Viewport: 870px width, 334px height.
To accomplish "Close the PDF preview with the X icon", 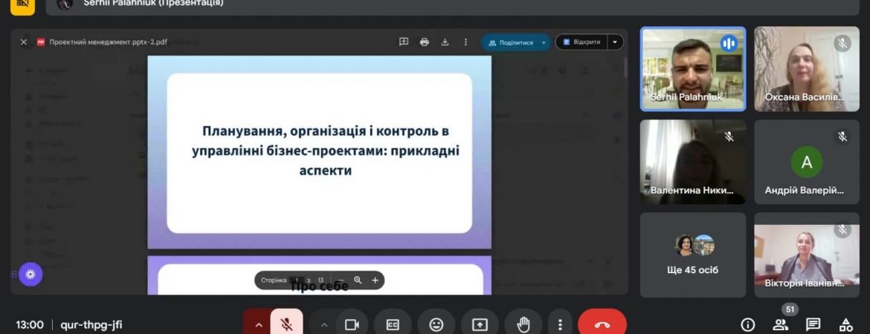I will click(23, 42).
